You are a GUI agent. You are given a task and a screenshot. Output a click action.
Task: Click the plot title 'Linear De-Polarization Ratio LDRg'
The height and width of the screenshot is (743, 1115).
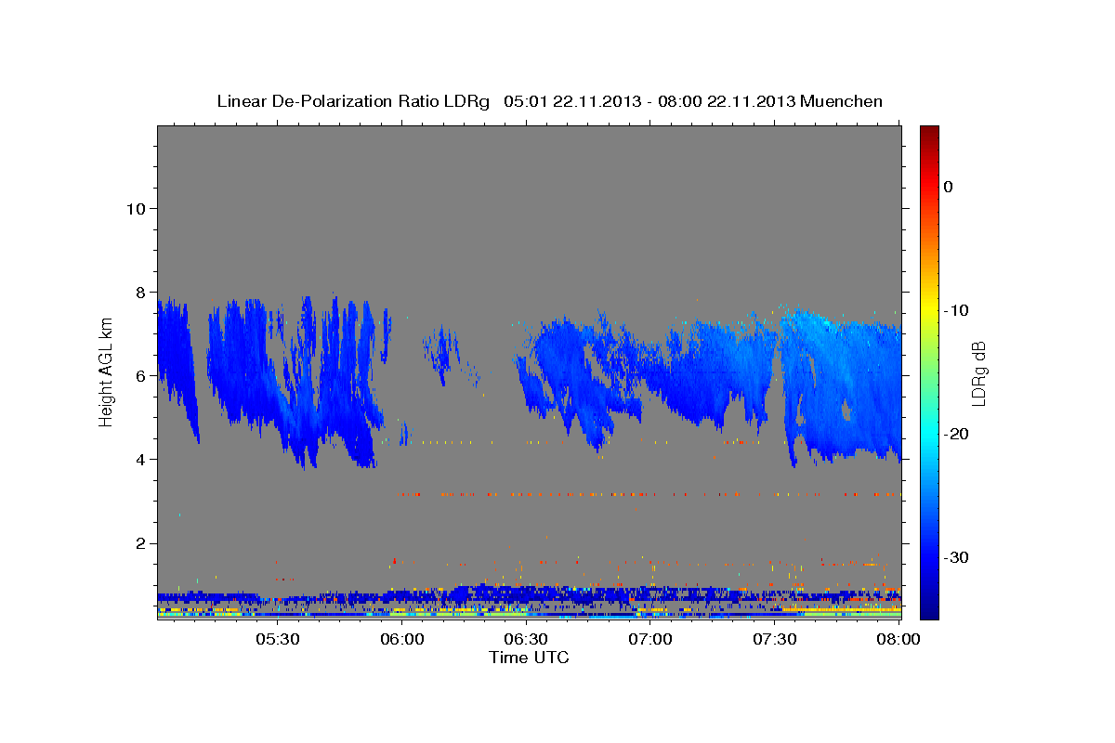pos(352,100)
